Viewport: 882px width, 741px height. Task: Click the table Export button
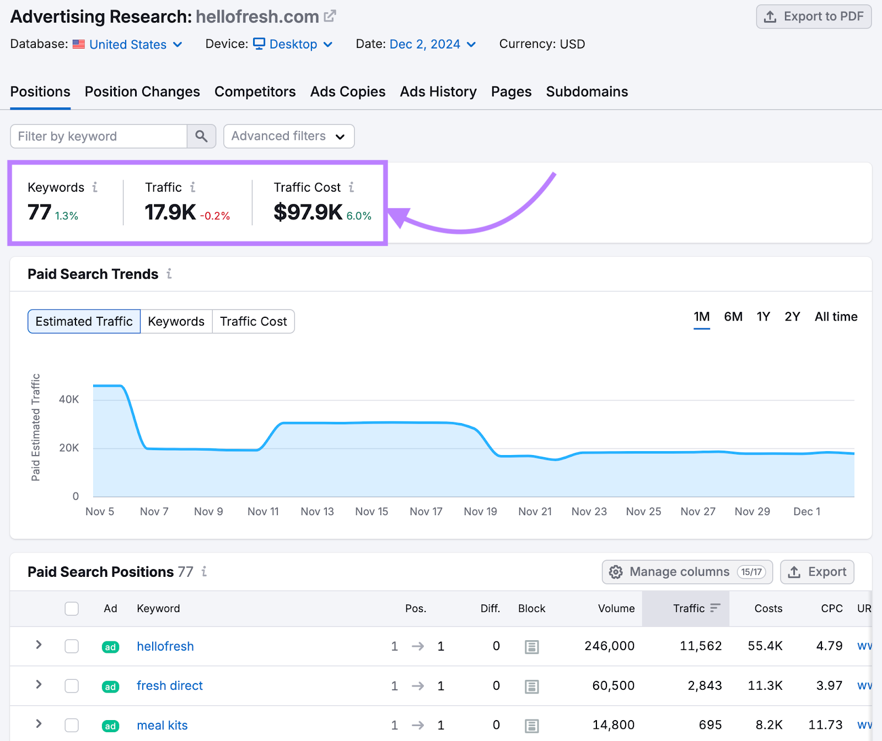tap(818, 572)
